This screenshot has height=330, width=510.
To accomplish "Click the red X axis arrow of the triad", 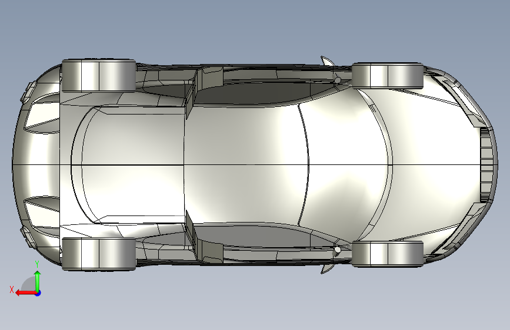I will pos(25,293).
